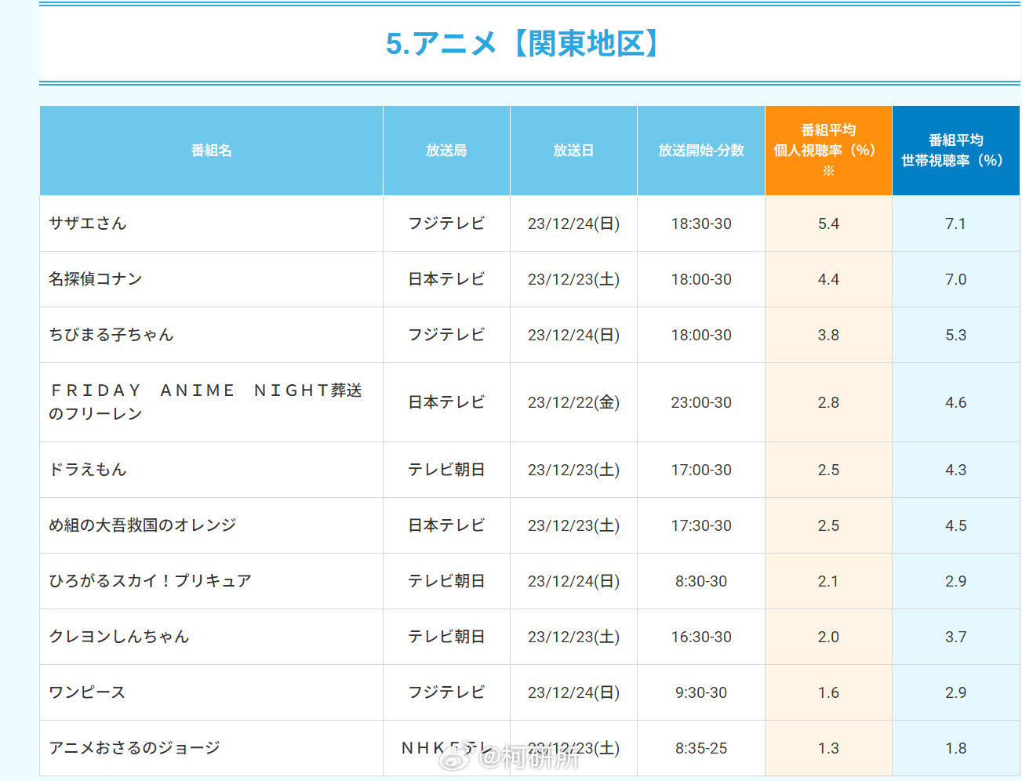
Task: Click 日本テレビ in the 名探偵コナン row
Action: click(x=446, y=279)
